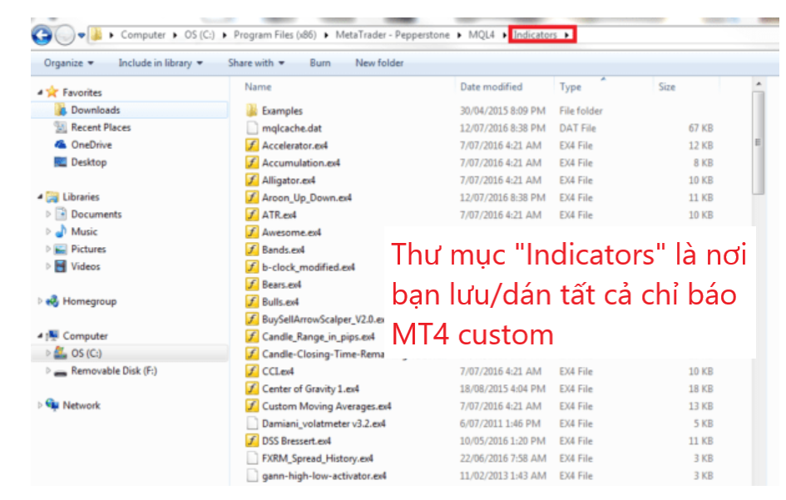This screenshot has width=786, height=500.
Task: Expand the Documents library
Action: [48, 214]
